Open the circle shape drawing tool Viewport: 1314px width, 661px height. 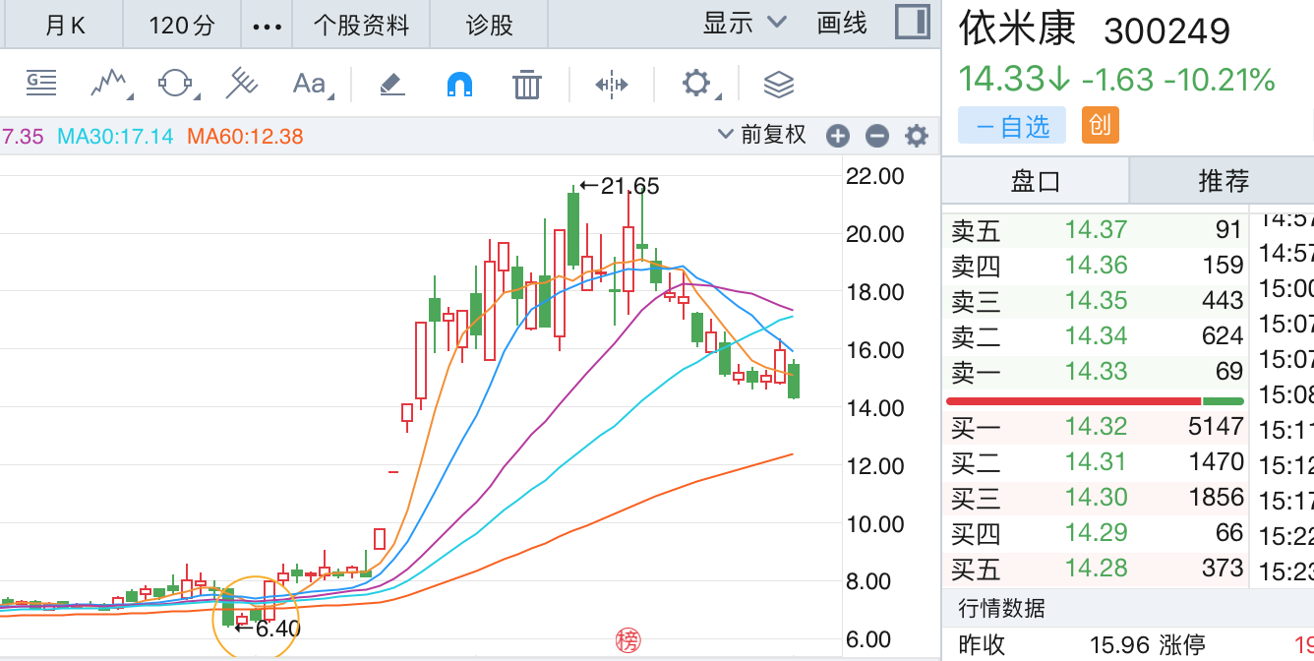(x=175, y=84)
